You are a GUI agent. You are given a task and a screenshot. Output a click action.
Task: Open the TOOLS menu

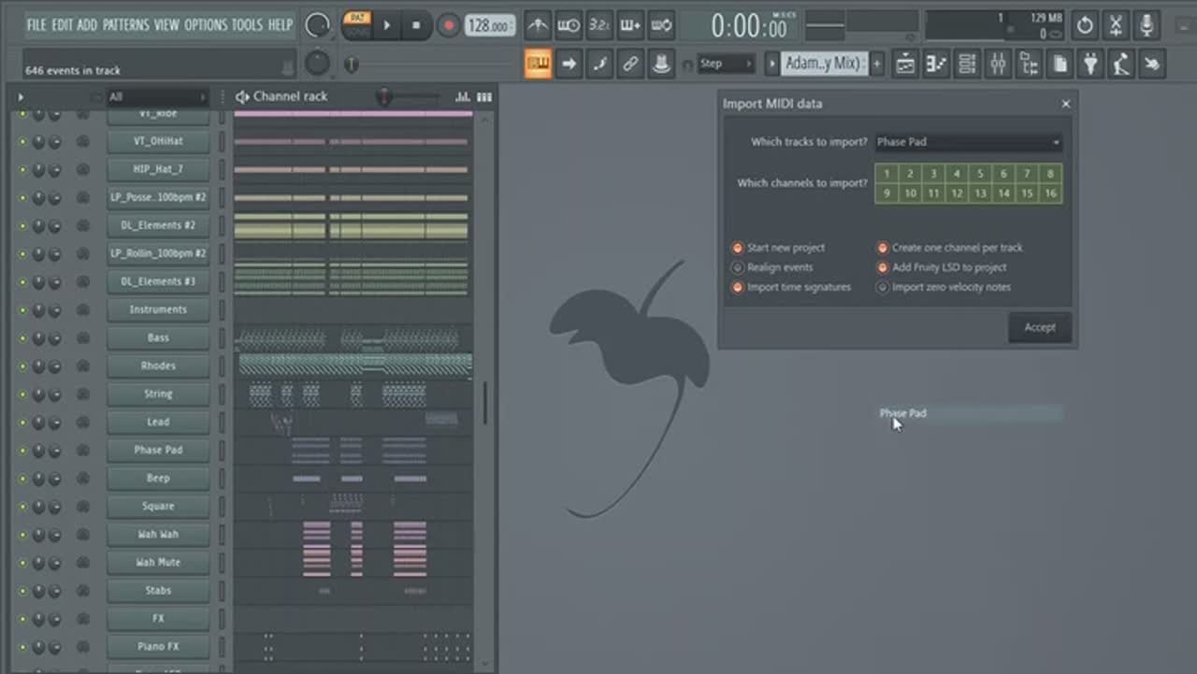[248, 24]
